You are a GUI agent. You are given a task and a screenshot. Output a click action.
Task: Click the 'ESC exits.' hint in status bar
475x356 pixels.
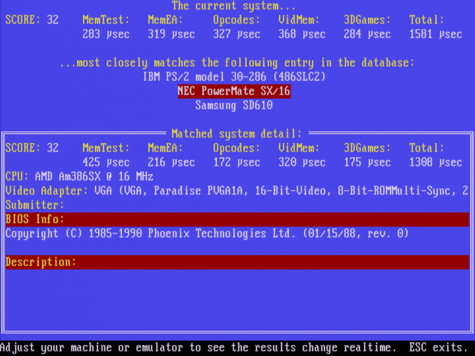[438, 347]
